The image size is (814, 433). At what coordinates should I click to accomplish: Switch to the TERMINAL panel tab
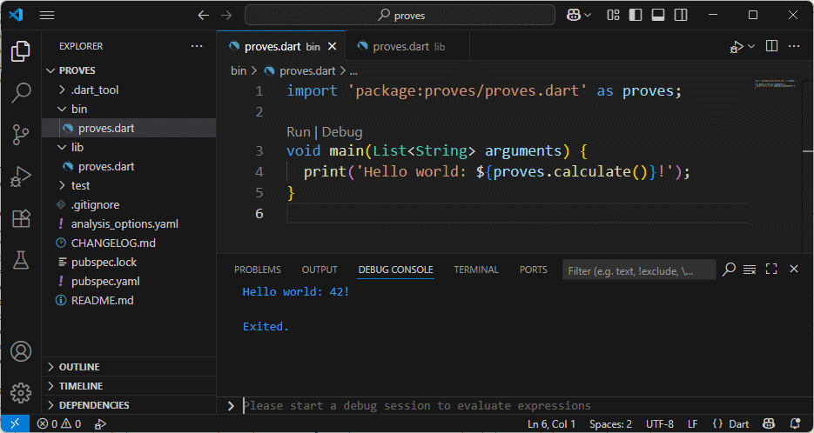[476, 270]
